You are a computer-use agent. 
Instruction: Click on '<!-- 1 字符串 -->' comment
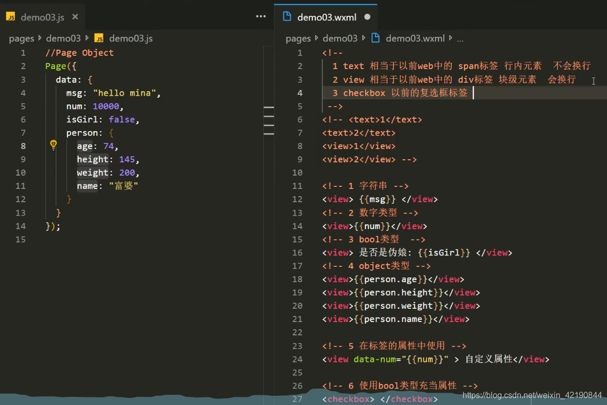click(365, 186)
